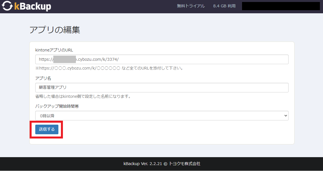Image resolution: width=323 pixels, height=171 pixels.
Task: Click the アプリの編集 page heading
Action: 55,30
